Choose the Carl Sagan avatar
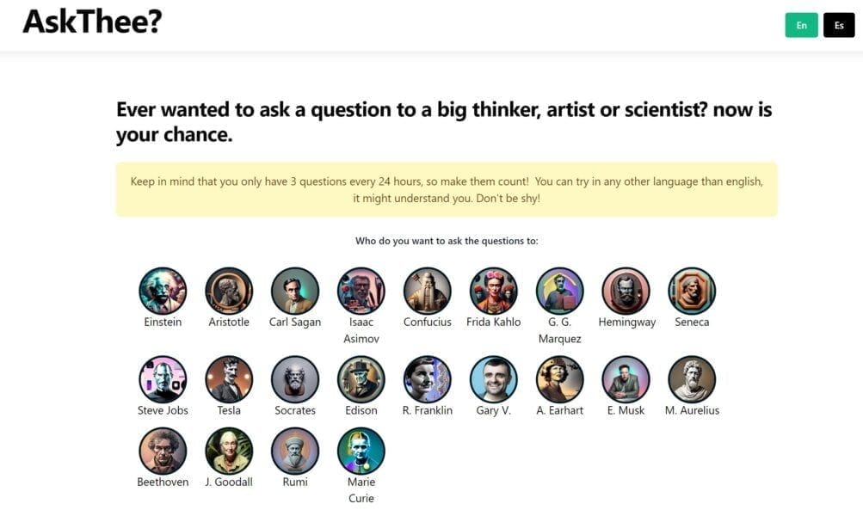Image resolution: width=863 pixels, height=516 pixels. 294,290
